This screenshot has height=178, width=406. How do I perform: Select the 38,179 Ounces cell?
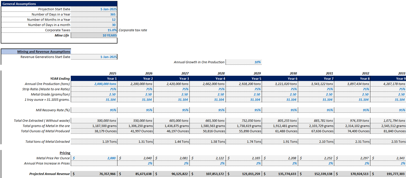tap(94, 131)
